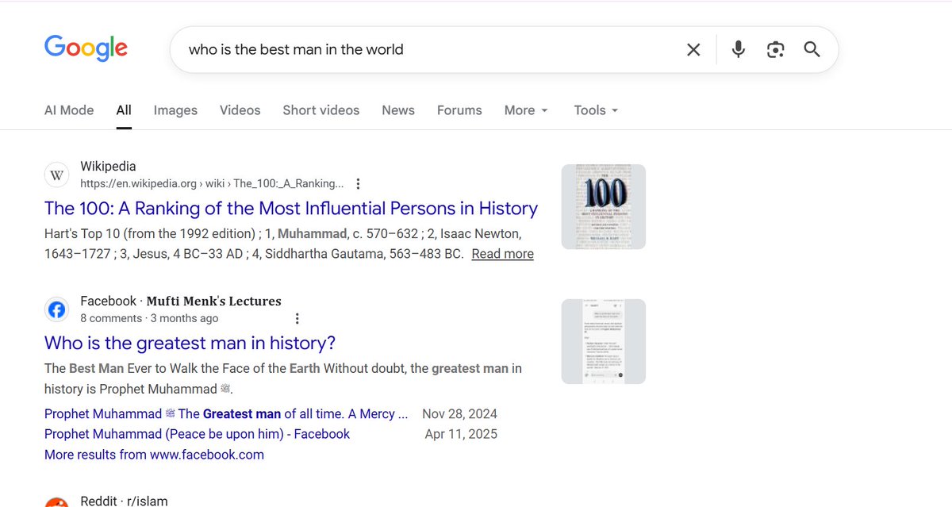Click 'Wikipedia' source name

[108, 167]
